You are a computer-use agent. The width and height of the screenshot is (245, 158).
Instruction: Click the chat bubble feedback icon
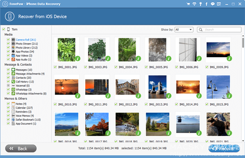tap(212, 4)
